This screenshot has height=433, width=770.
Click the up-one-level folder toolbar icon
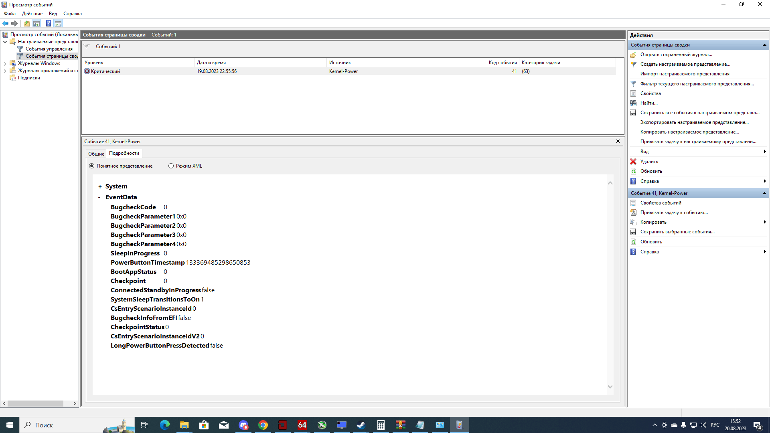tap(26, 23)
